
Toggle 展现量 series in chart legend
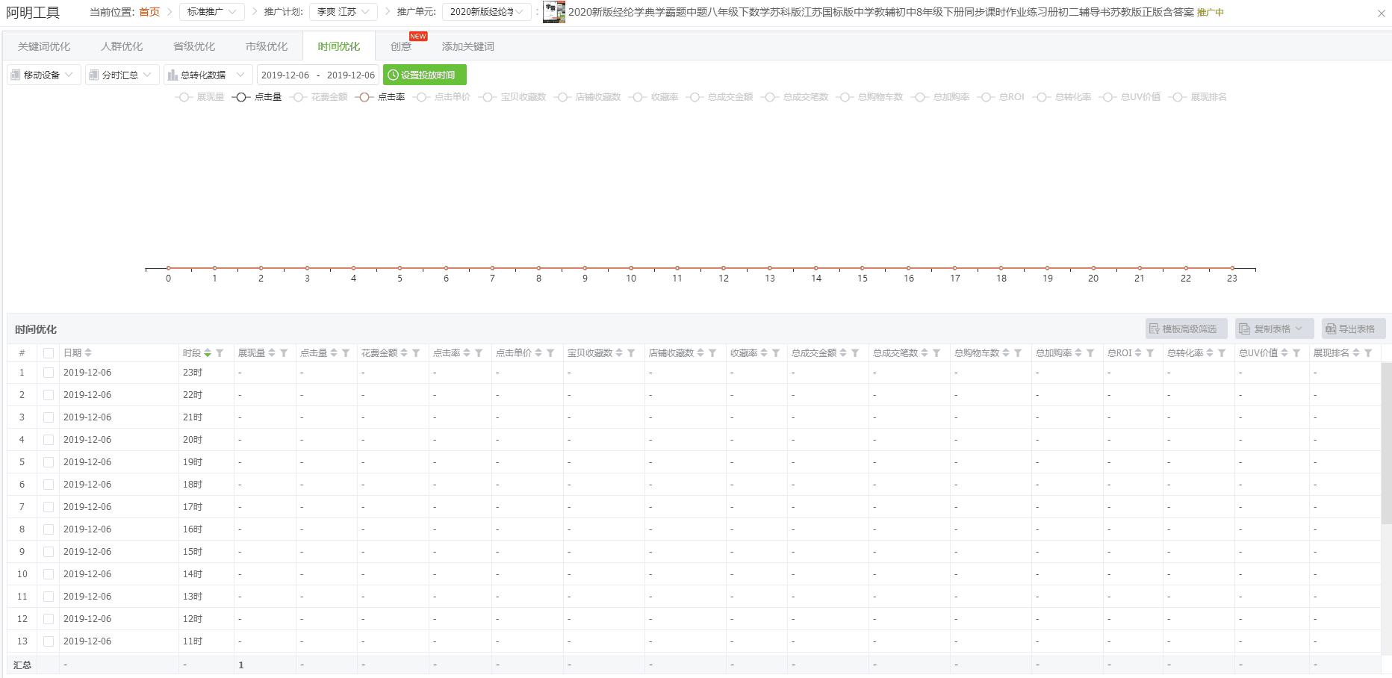pos(199,97)
